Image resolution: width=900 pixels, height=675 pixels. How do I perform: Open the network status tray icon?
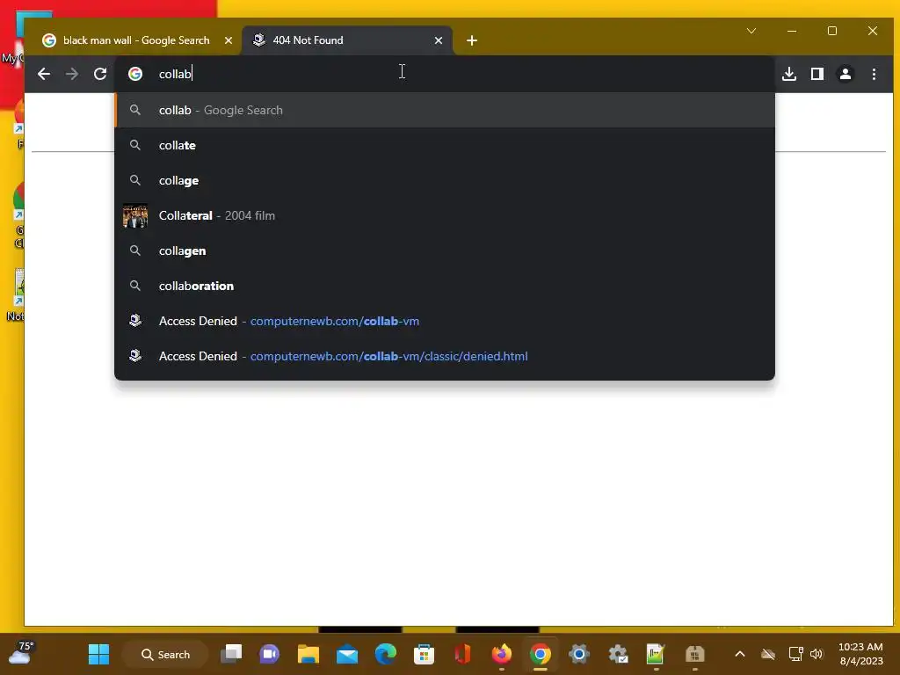796,654
